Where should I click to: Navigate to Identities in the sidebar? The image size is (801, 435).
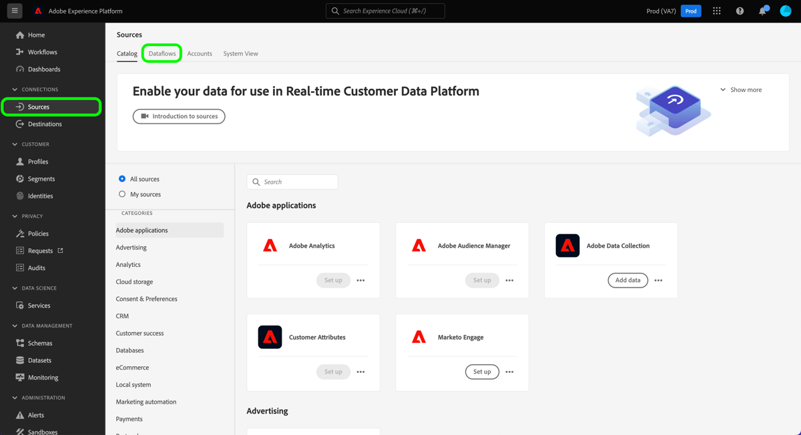pyautogui.click(x=41, y=195)
